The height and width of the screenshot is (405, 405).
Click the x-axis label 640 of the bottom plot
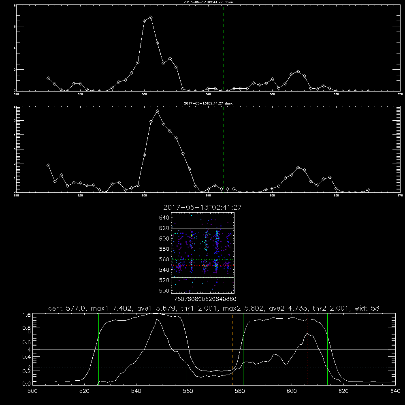[x=395, y=391]
